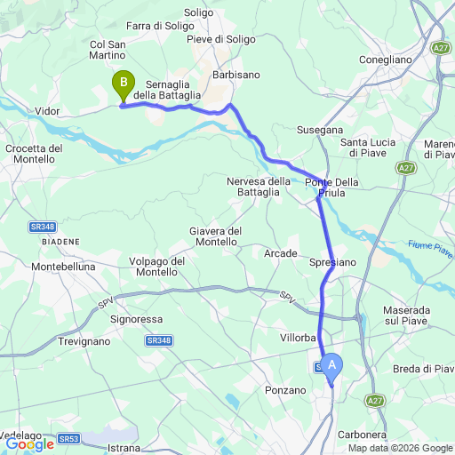Click the Fiume Piave river label
The image size is (455, 455).
[x=430, y=249]
